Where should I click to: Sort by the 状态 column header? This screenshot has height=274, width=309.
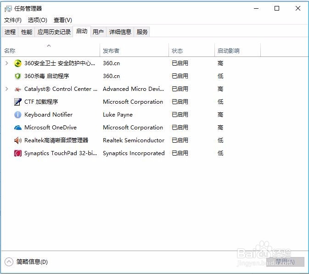click(x=192, y=50)
